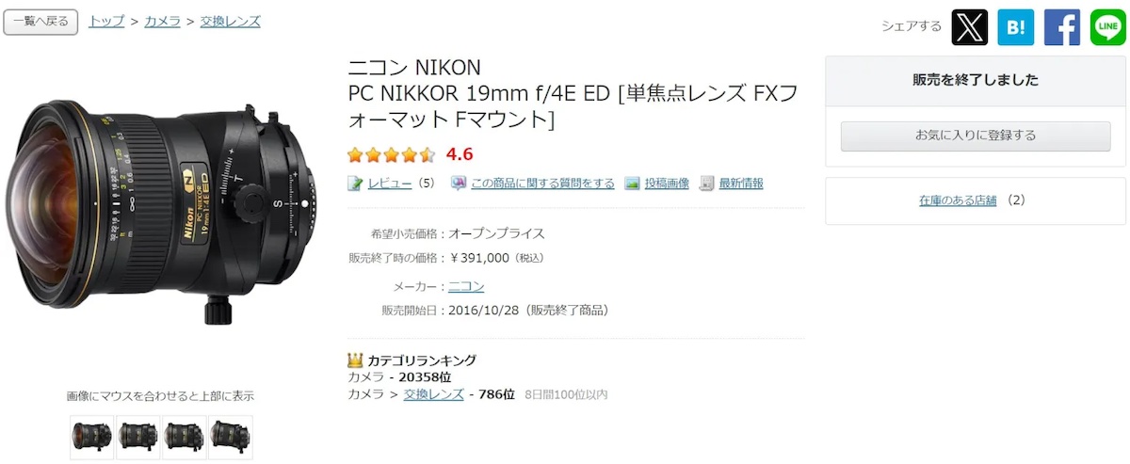Share on X (Twitter) icon
This screenshot has width=1130, height=464.
click(969, 26)
